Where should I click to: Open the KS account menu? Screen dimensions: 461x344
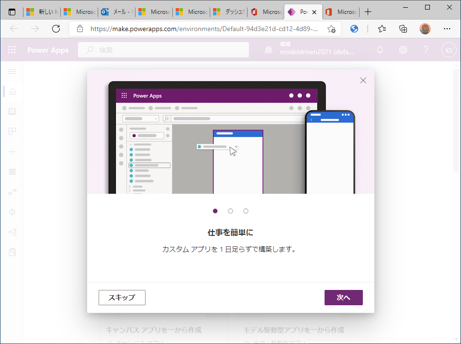click(x=449, y=50)
